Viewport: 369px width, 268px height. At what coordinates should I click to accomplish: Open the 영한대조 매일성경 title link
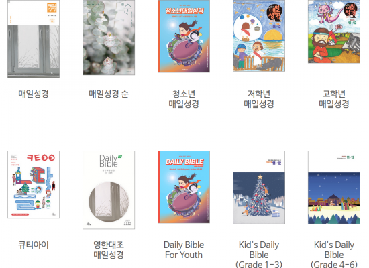click(109, 250)
